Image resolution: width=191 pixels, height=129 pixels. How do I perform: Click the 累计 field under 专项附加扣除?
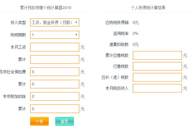(x=55, y=109)
